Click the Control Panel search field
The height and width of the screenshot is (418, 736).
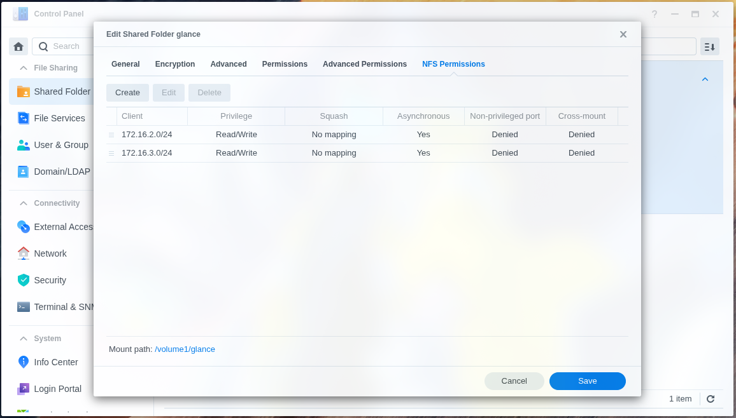click(x=63, y=46)
